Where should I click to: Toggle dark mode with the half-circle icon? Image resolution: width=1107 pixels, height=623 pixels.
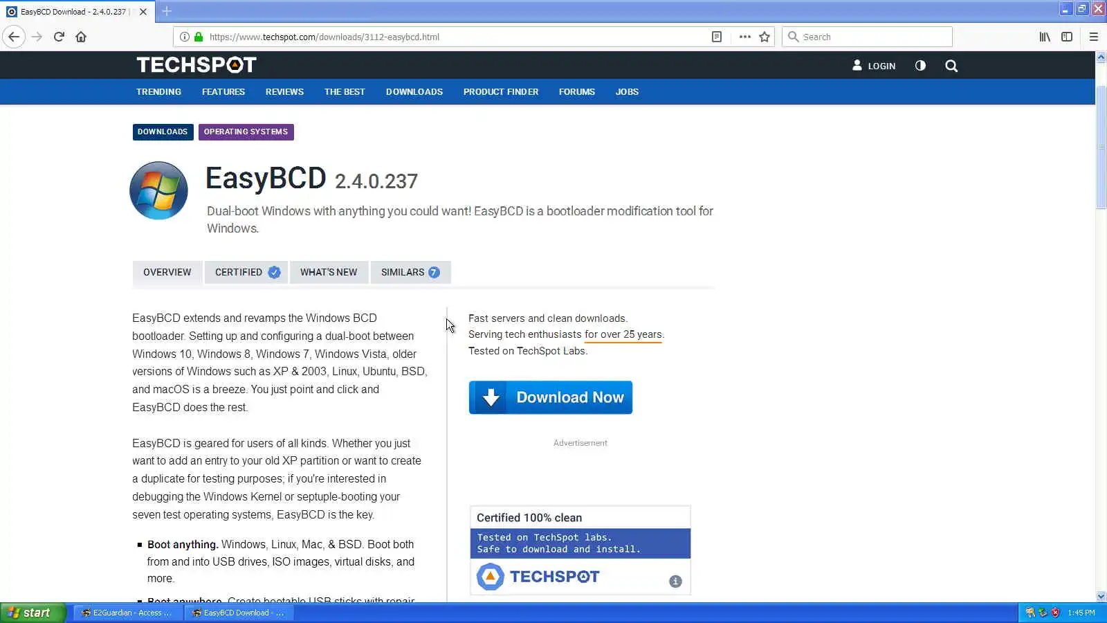[x=920, y=65]
